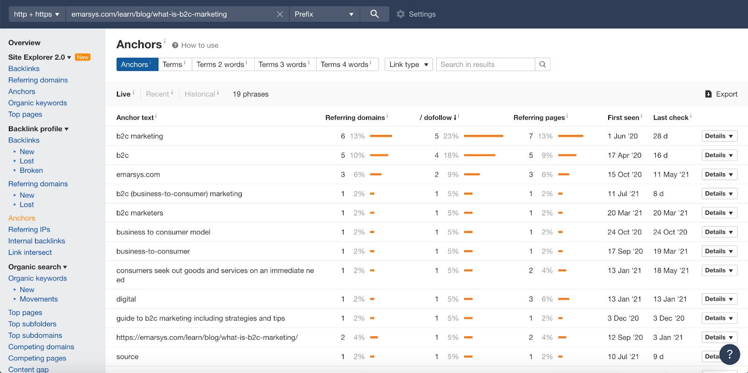Open the help question mark bubble
Viewport: 748px width, 373px height.
tap(729, 355)
